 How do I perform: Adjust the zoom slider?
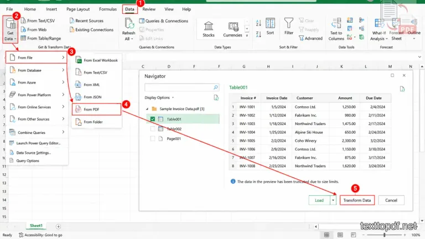385,235
